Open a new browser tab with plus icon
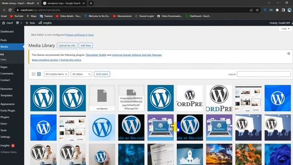This screenshot has width=293, height=165. point(91,3)
